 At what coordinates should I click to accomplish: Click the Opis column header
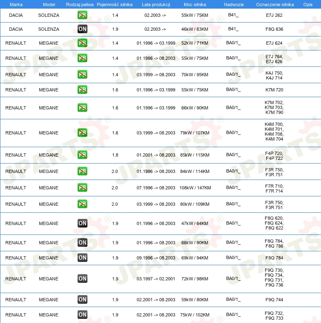point(307,4)
